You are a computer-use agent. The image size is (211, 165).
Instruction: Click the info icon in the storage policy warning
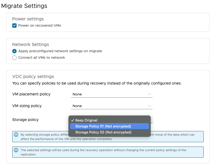[16, 135]
